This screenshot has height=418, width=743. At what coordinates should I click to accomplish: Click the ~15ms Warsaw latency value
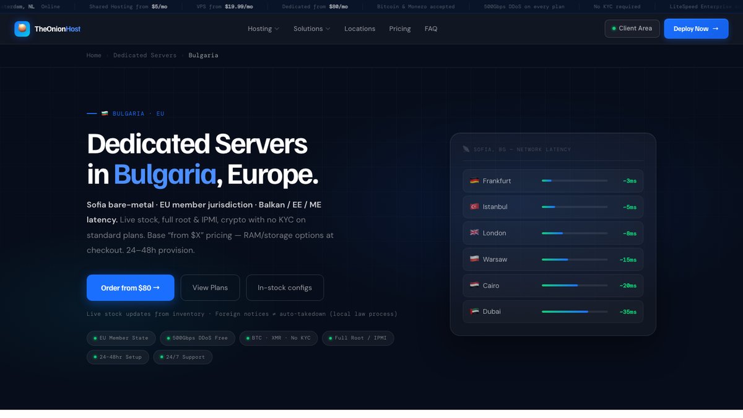pyautogui.click(x=628, y=259)
